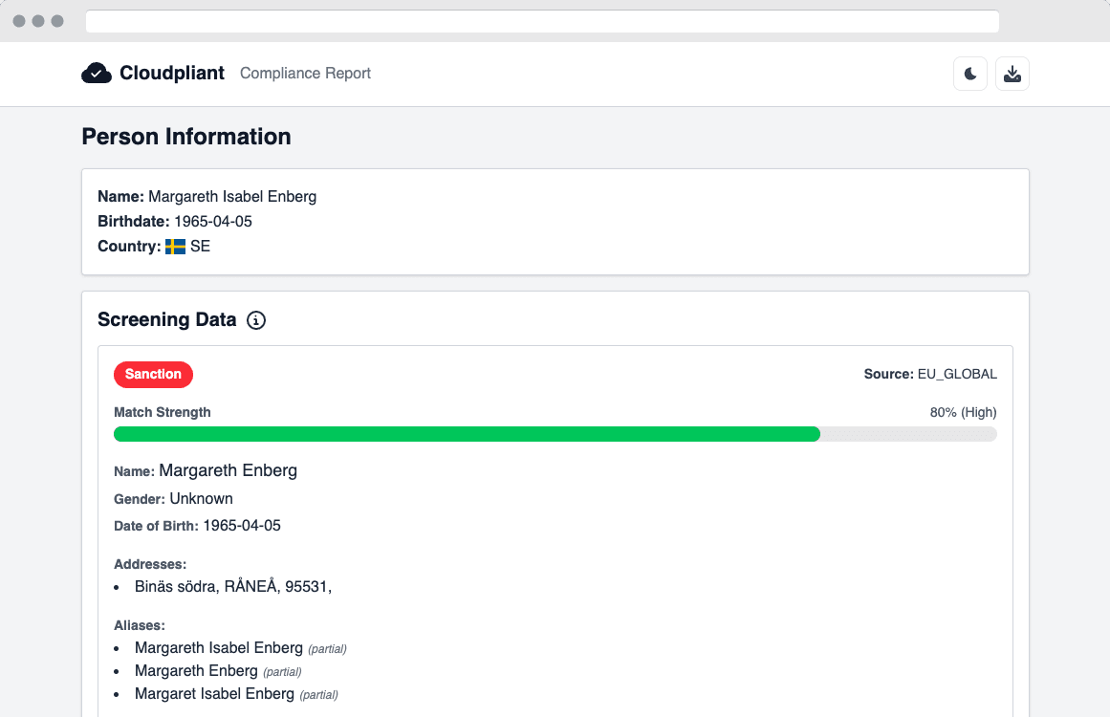
Task: Toggle dark mode with the moon icon
Action: (969, 74)
